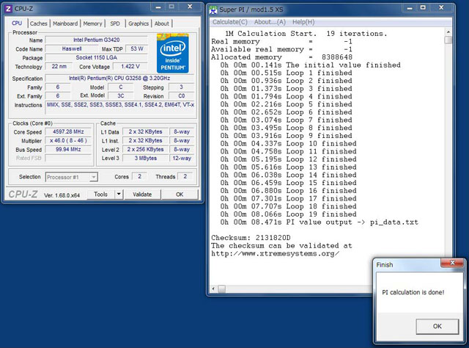The image size is (469, 348).
Task: Click the Technology value 22 nm
Action: (59, 66)
